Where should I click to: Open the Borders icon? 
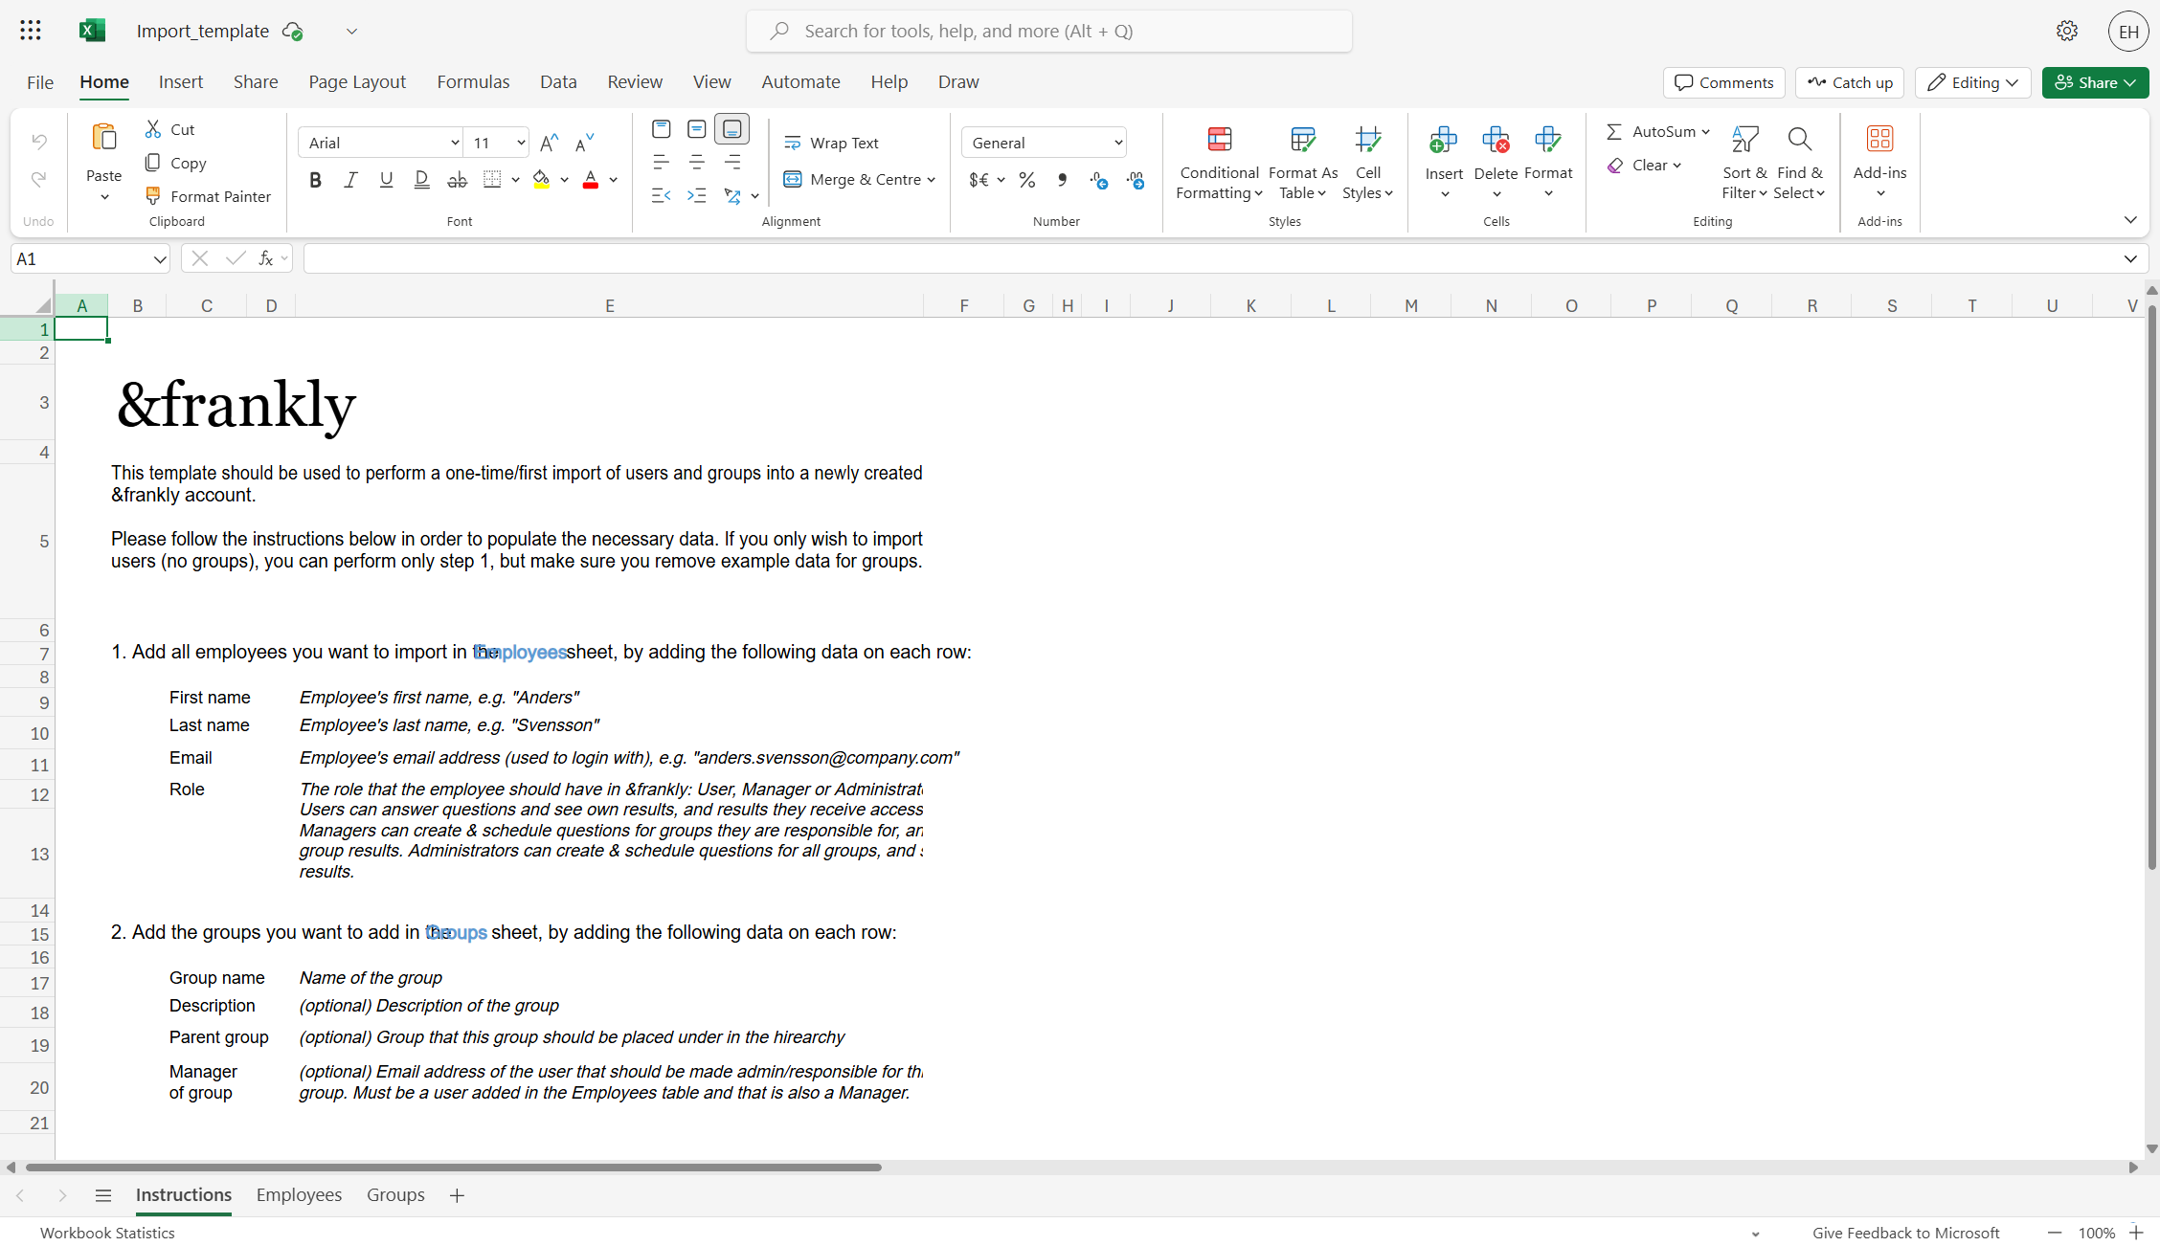[492, 179]
